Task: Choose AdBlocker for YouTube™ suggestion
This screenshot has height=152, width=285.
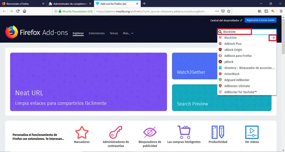Action: click(x=247, y=92)
